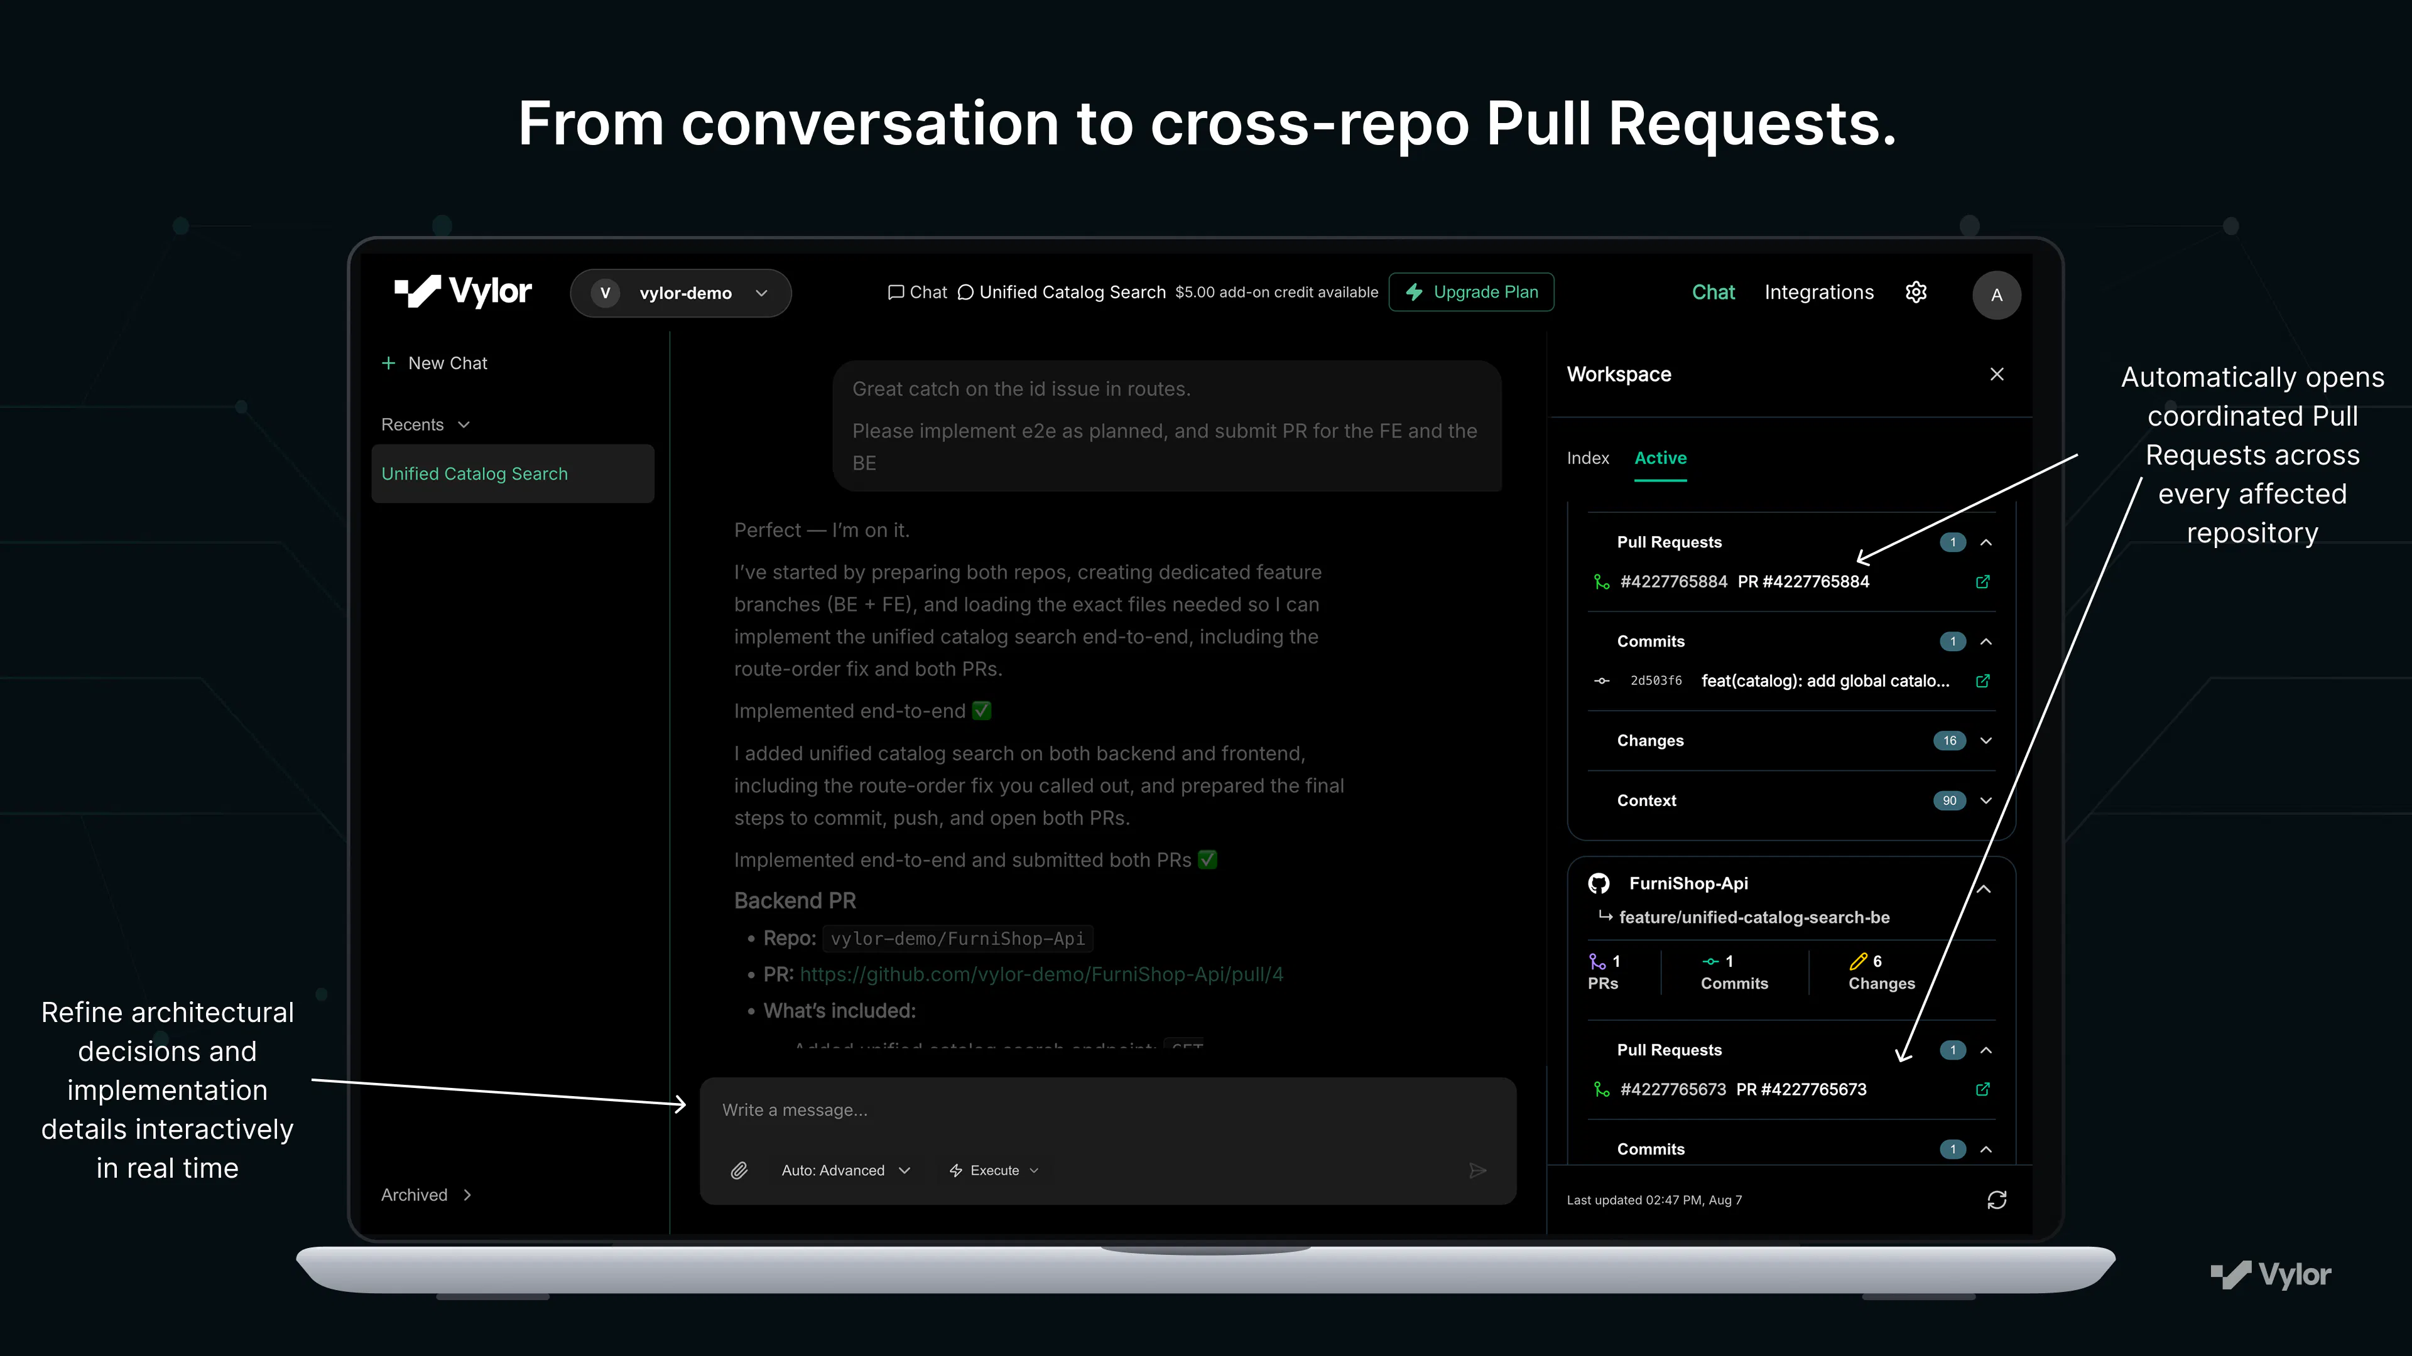Click the GitHub icon beside FurniShop-Api
This screenshot has width=2412, height=1356.
[x=1599, y=883]
